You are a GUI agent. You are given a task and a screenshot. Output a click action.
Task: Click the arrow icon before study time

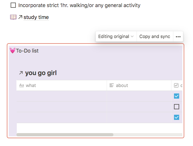pos(20,17)
